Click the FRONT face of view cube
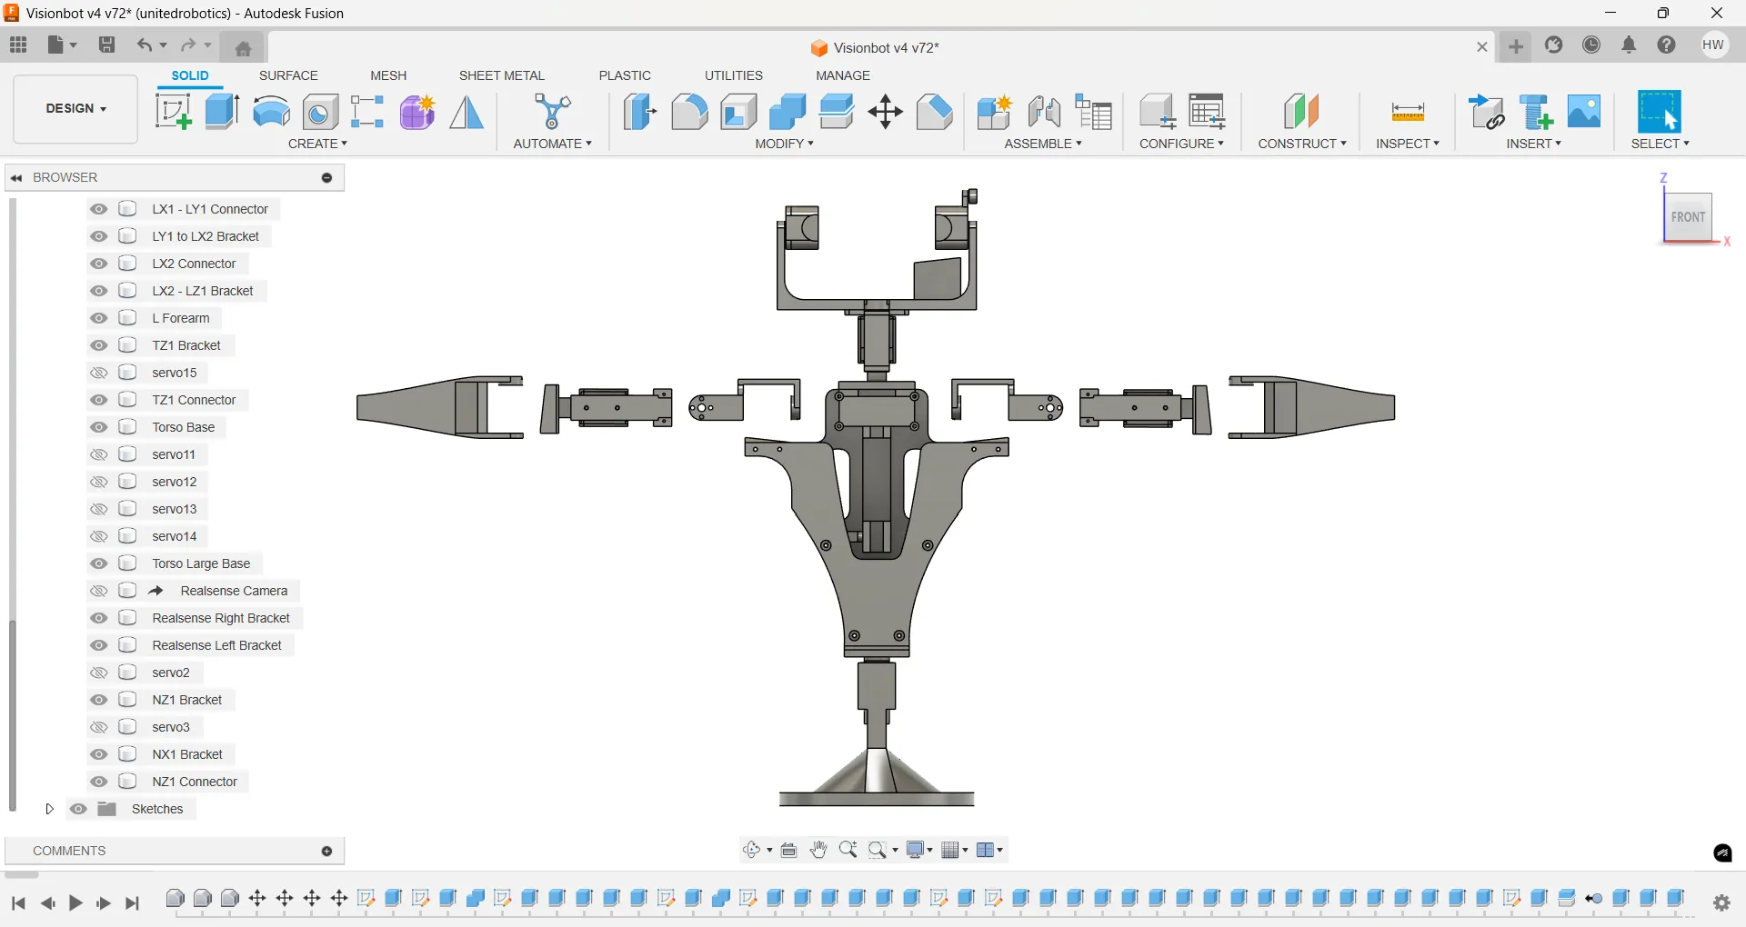The width and height of the screenshot is (1746, 927). 1688,217
